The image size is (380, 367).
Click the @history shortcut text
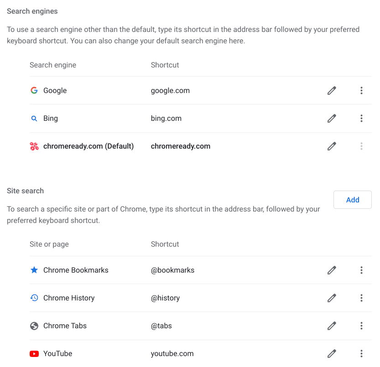[165, 298]
